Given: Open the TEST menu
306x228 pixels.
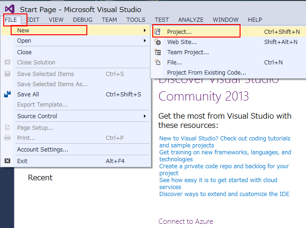Looking at the screenshot, I should (162, 19).
